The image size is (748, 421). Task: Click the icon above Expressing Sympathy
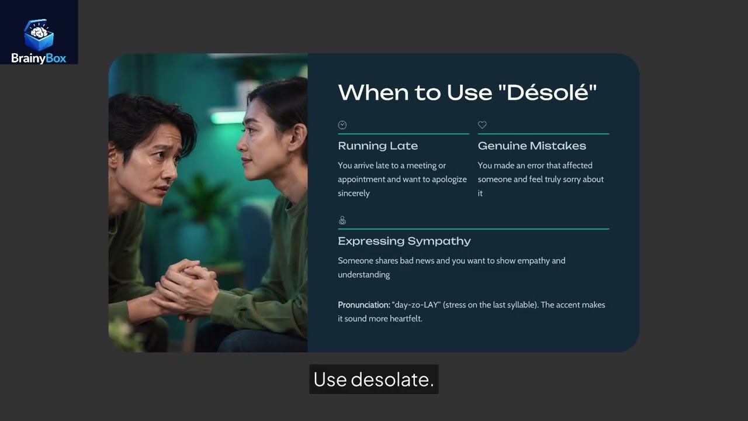click(x=342, y=220)
